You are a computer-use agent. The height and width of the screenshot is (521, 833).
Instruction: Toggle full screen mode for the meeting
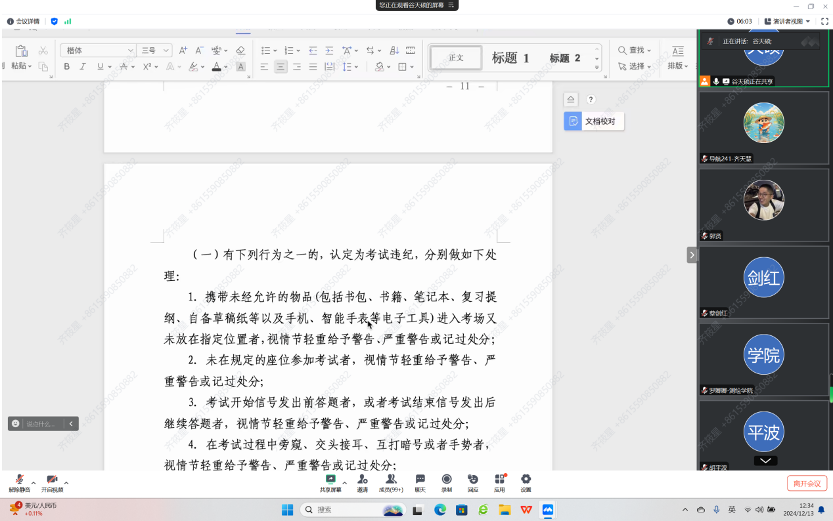pyautogui.click(x=824, y=21)
